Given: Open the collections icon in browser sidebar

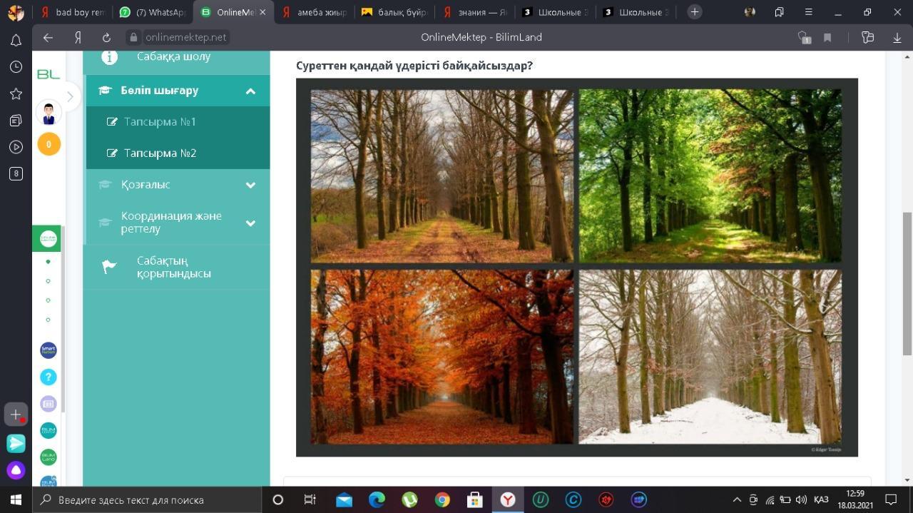Looking at the screenshot, I should (x=16, y=121).
